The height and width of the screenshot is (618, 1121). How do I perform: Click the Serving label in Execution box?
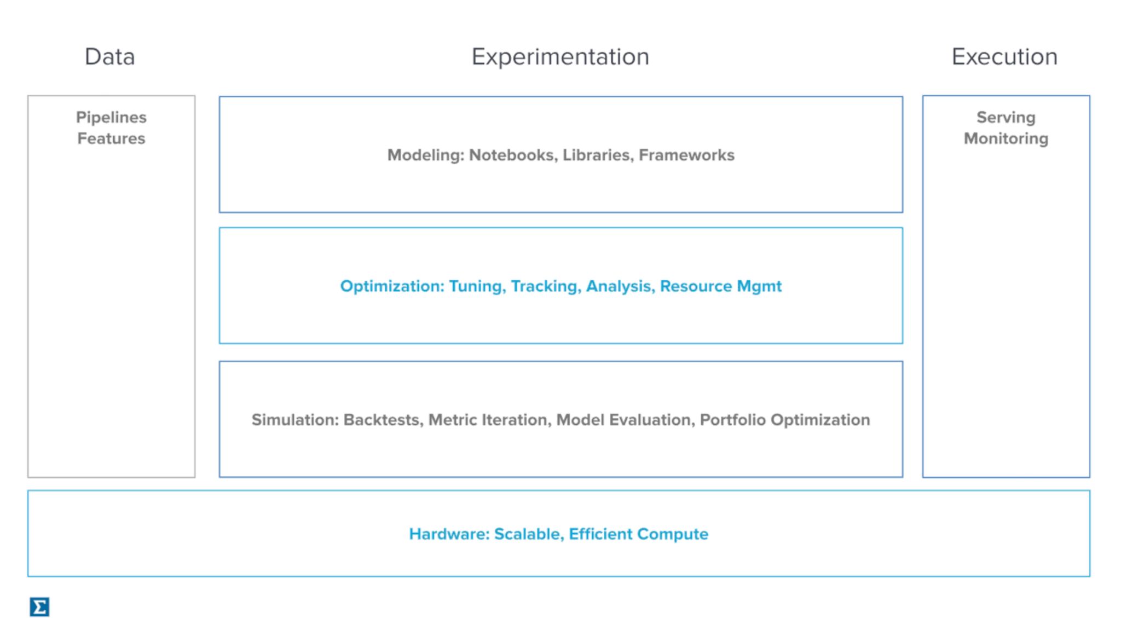(1006, 117)
